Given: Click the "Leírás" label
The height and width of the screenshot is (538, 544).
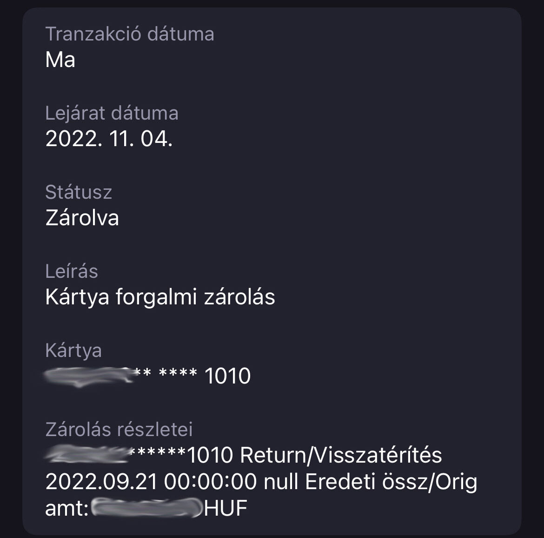Looking at the screenshot, I should 72,271.
